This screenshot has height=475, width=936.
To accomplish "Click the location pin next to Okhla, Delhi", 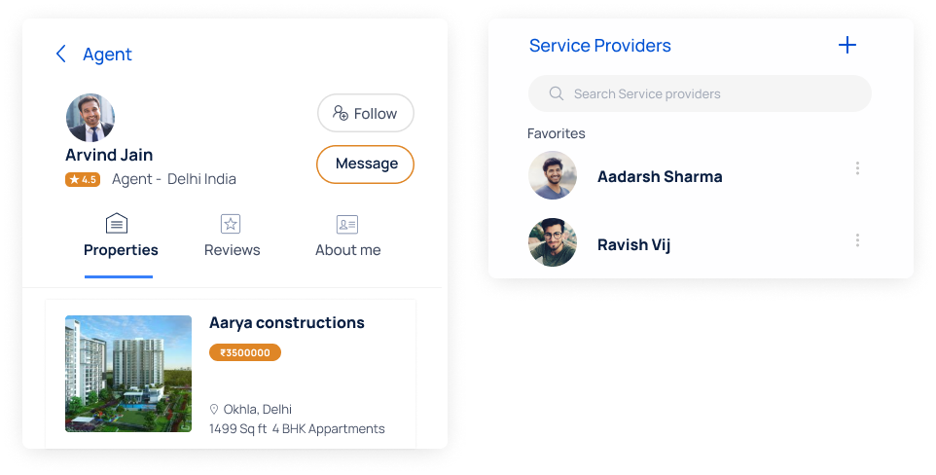I will click(214, 410).
